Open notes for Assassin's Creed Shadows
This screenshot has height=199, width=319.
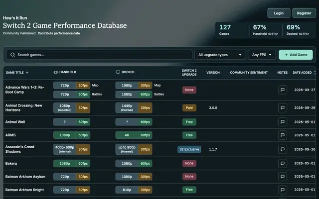[283, 149]
